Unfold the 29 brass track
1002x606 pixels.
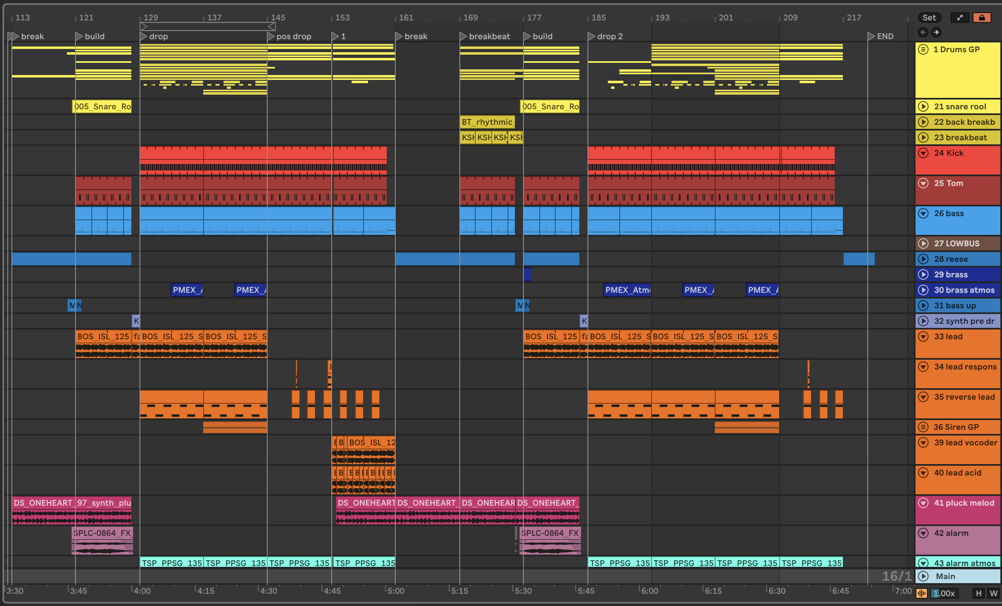(x=923, y=274)
